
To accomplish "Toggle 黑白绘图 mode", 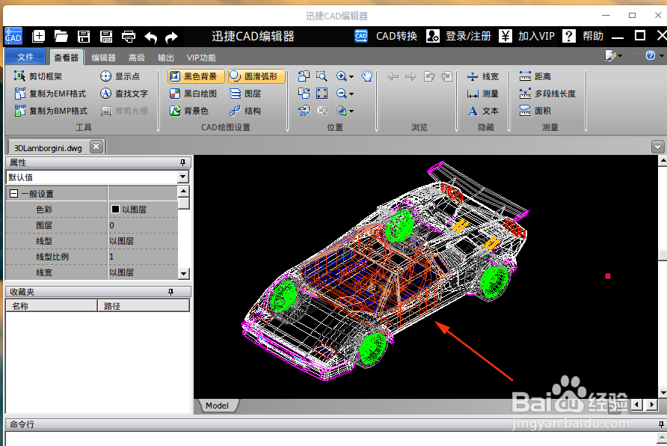I will pos(194,94).
